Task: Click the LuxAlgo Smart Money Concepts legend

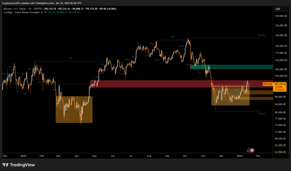Action: click(22, 12)
